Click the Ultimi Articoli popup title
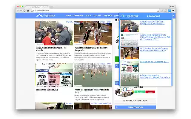Image resolution: width=191 pixels, height=119 pixels. (x=153, y=16)
